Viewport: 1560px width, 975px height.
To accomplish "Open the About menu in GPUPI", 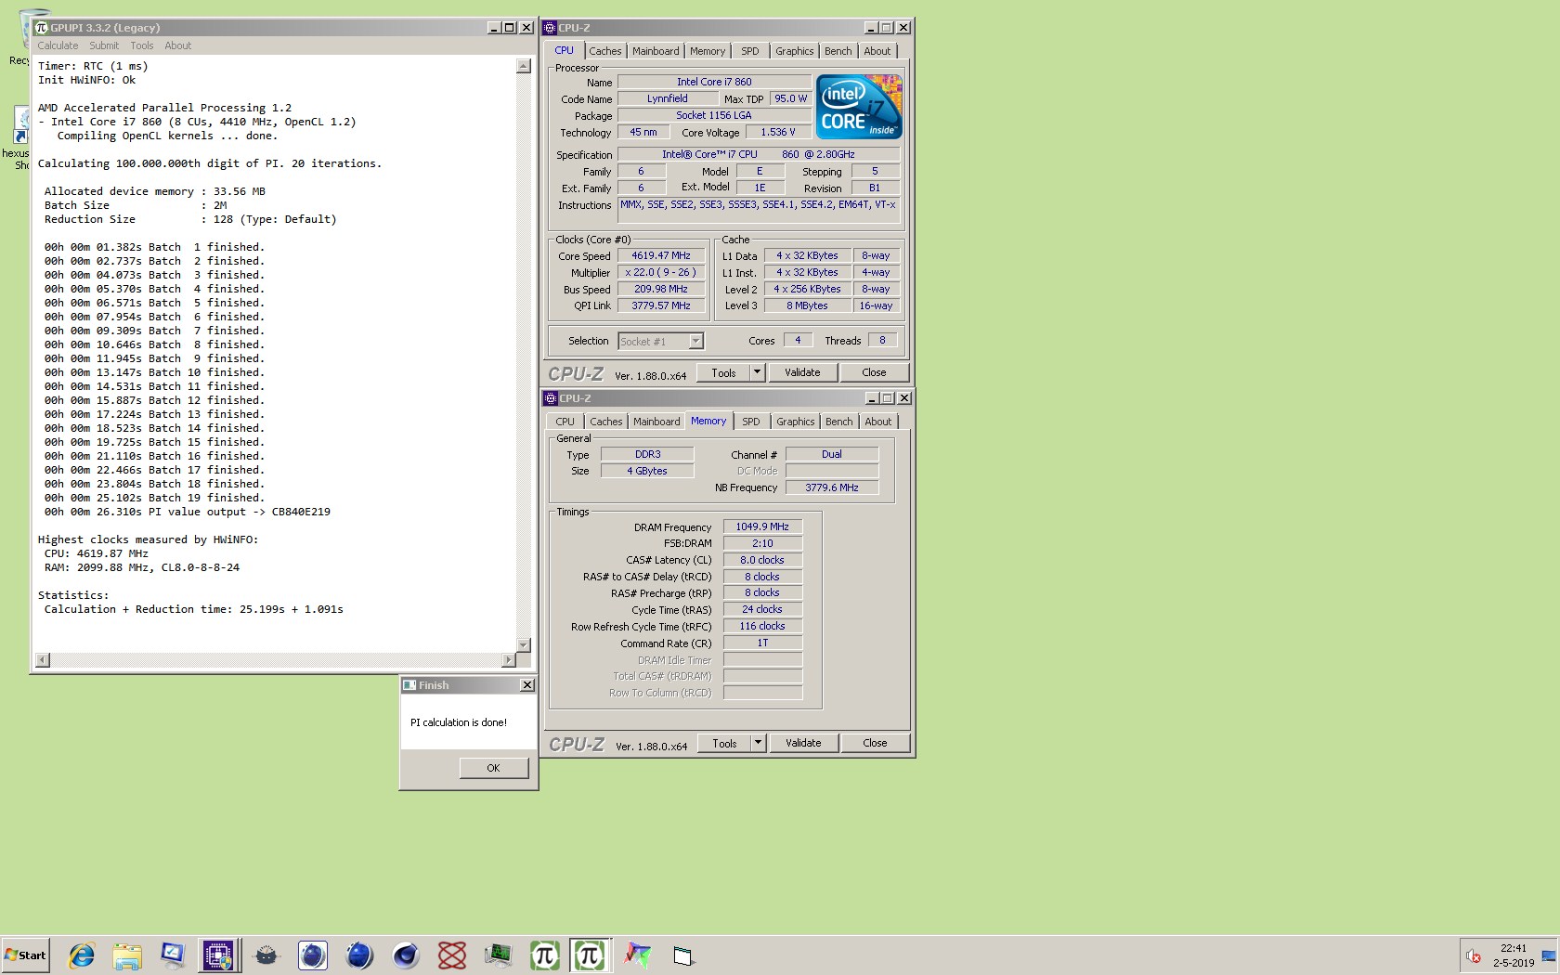I will 178,45.
